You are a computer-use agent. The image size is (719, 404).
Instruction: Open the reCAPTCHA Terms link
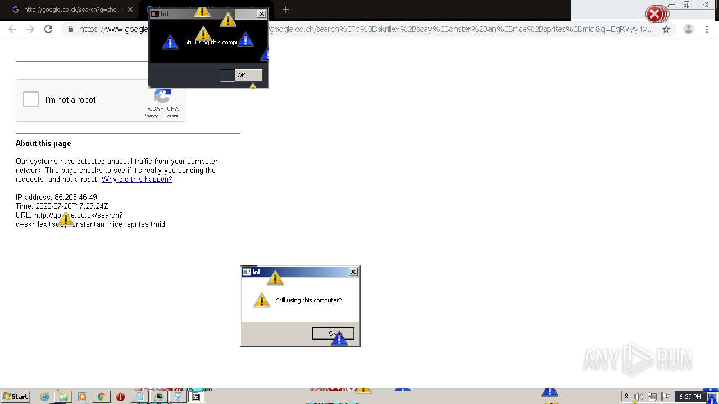coord(171,116)
